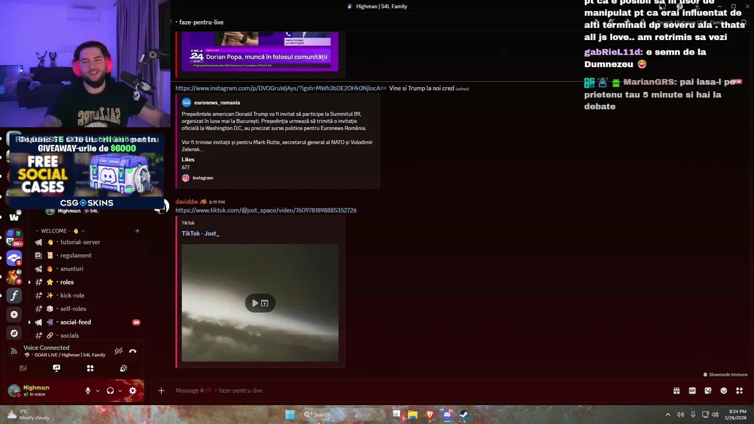This screenshot has width=754, height=424.
Task: Open microphone input options arrow
Action: pyautogui.click(x=98, y=390)
